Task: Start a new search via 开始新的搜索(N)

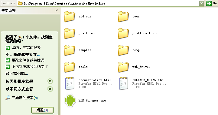Action: [x=25, y=98]
